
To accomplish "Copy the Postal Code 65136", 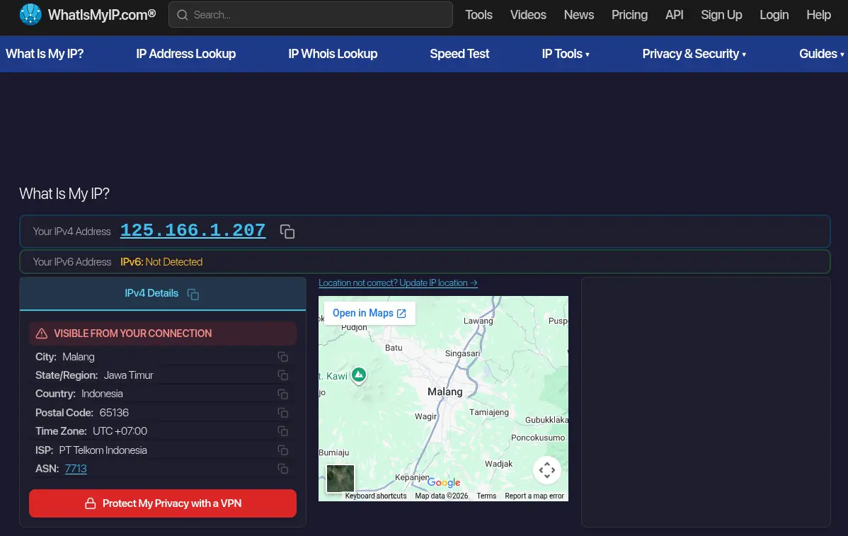I will coord(283,413).
